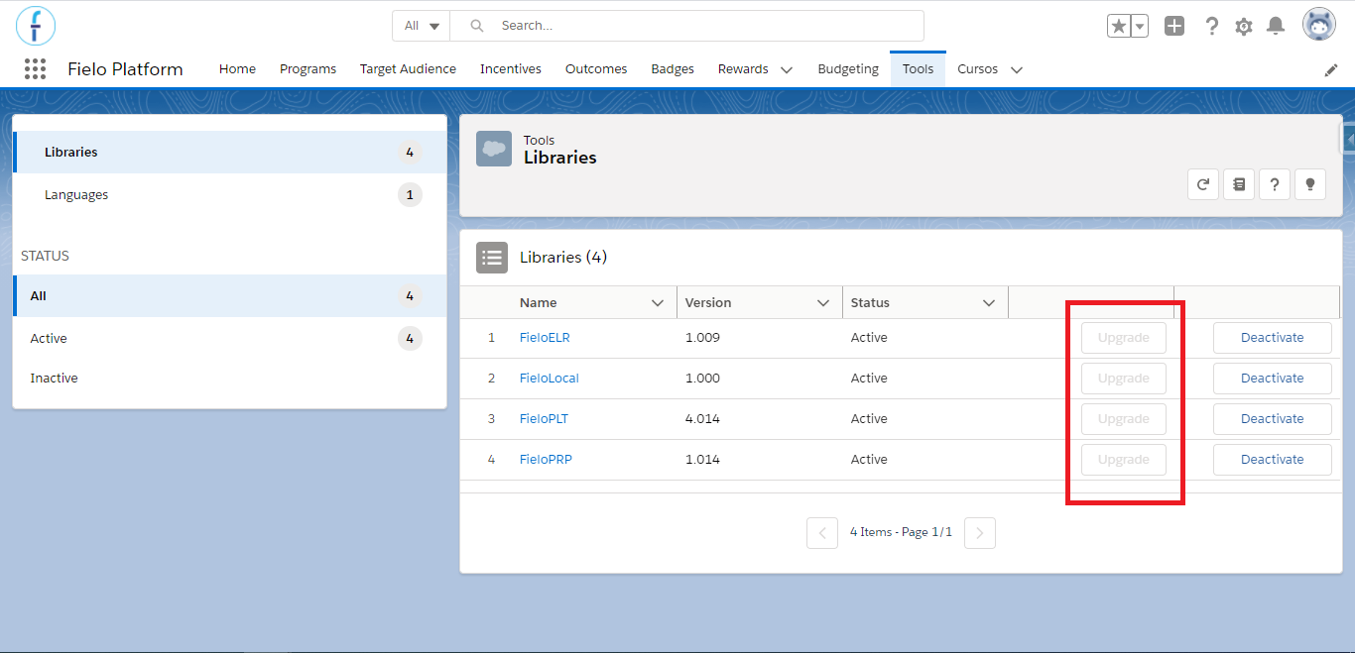Go to next page arrow

[980, 533]
